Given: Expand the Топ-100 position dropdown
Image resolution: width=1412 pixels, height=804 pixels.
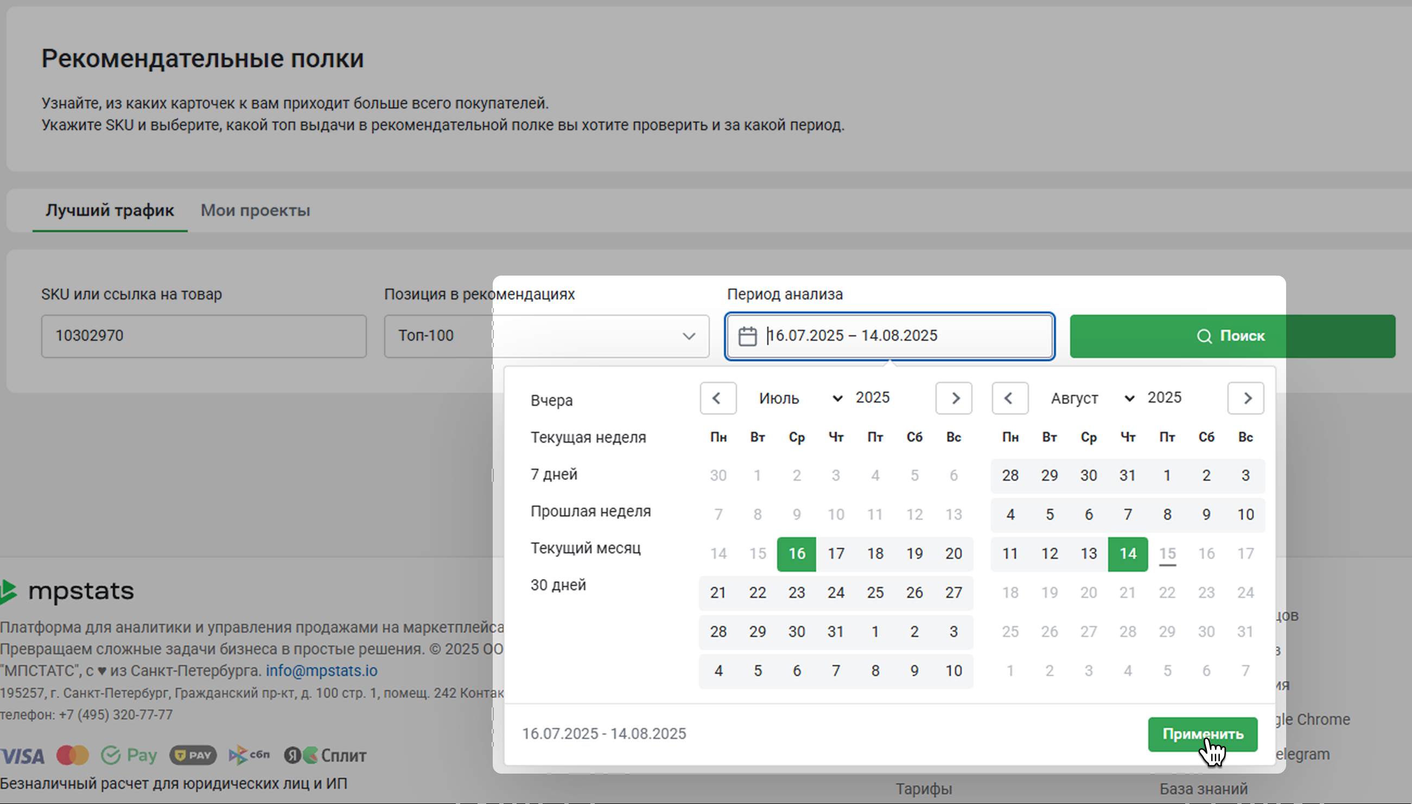Looking at the screenshot, I should [x=688, y=336].
